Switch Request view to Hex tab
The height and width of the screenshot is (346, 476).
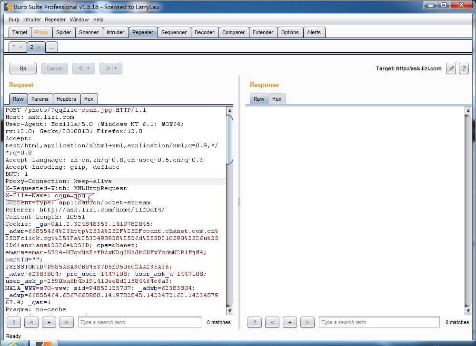tap(89, 99)
